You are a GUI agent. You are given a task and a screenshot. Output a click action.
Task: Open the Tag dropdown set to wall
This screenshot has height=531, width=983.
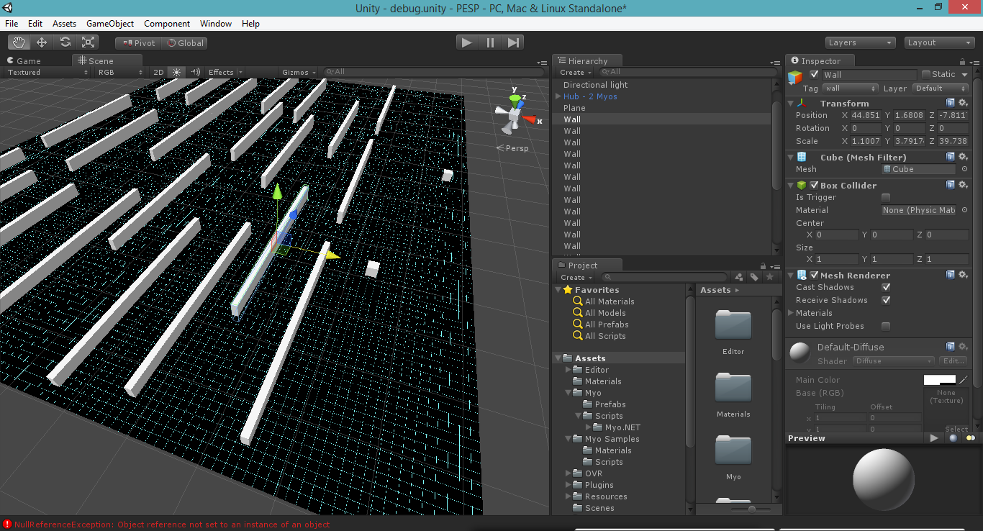[851, 88]
